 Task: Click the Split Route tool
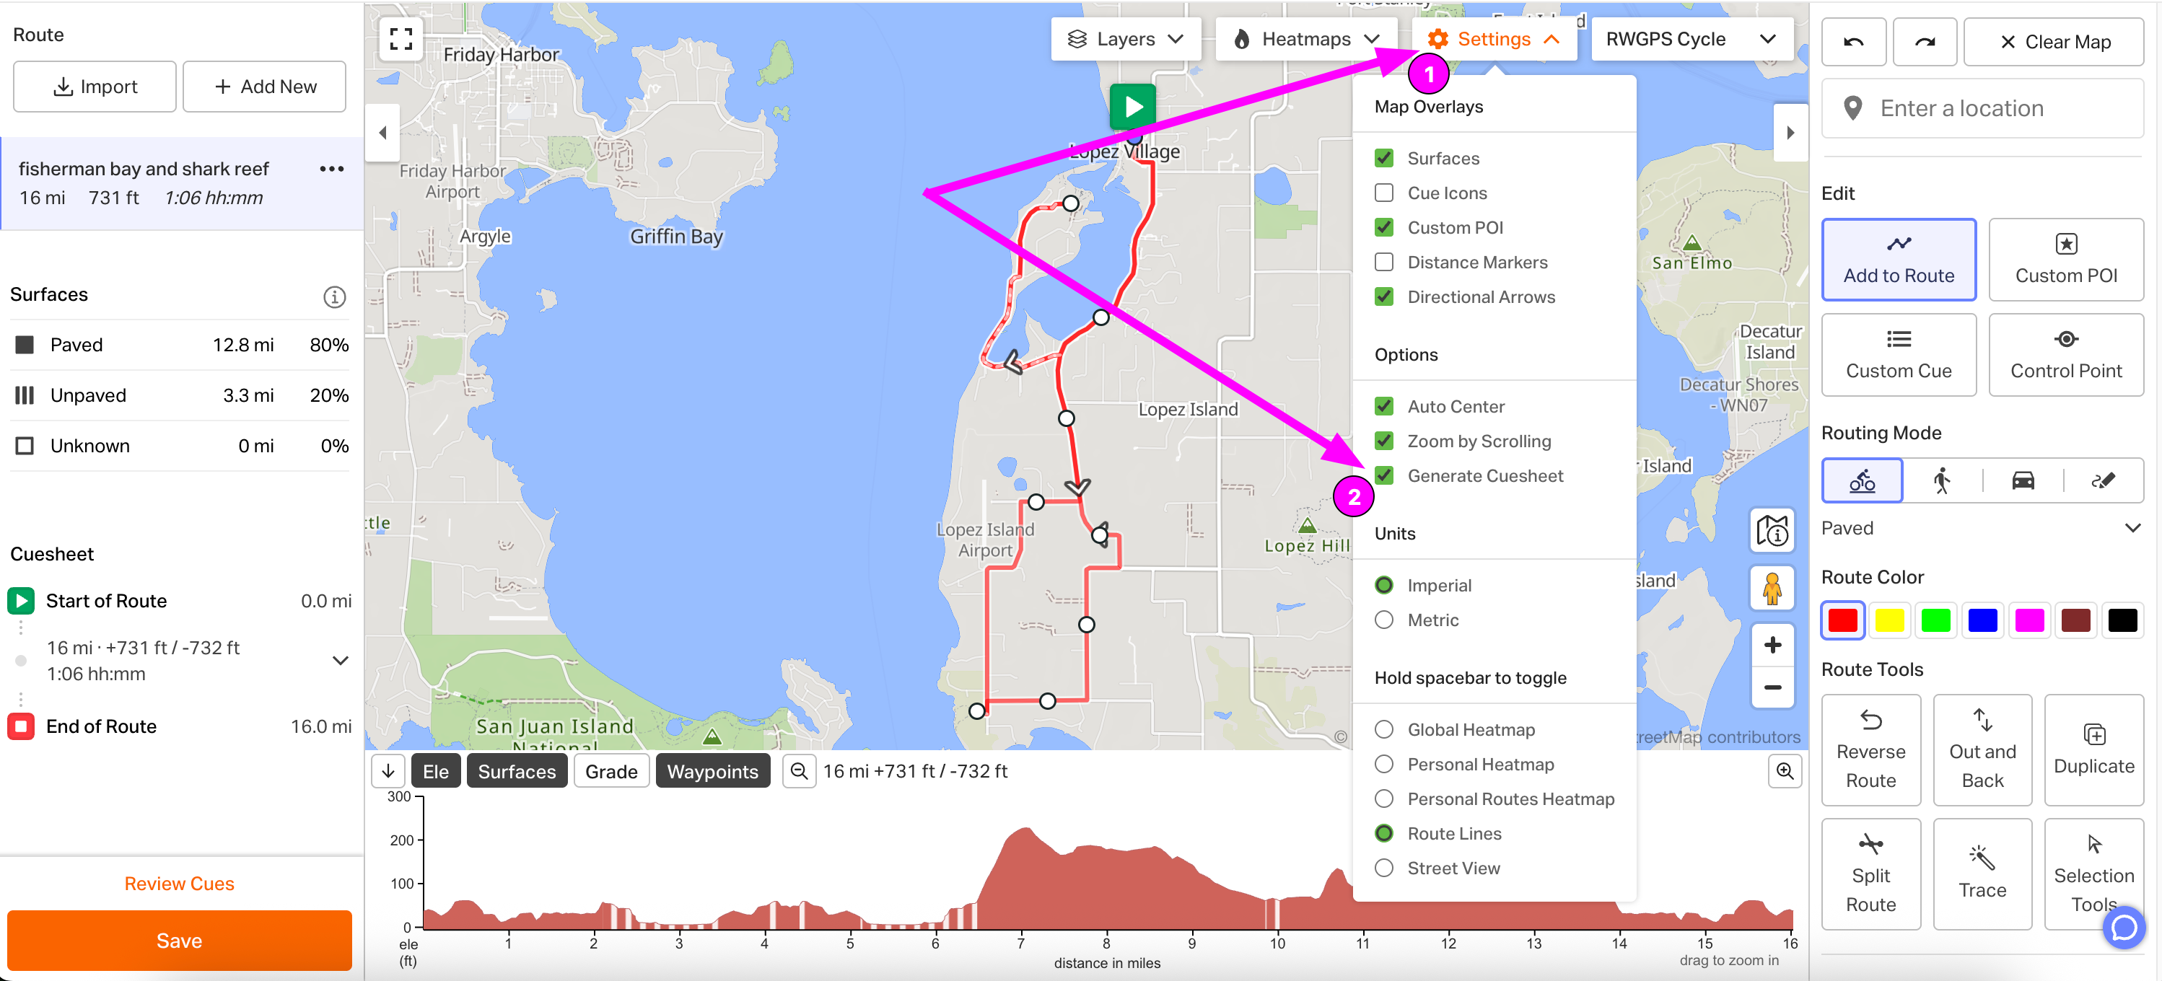[1870, 874]
